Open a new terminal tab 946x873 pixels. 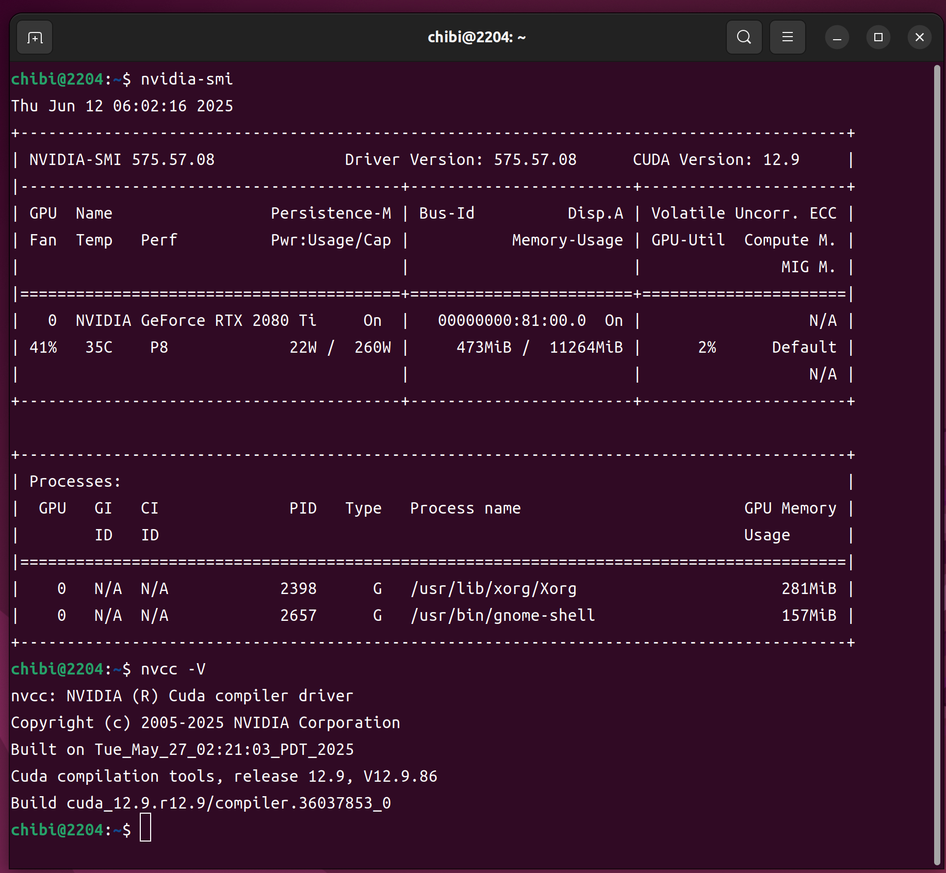(35, 38)
